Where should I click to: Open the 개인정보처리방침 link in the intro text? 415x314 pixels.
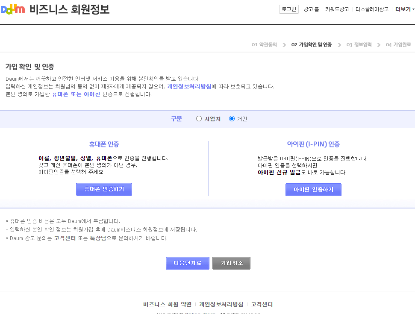(x=189, y=86)
